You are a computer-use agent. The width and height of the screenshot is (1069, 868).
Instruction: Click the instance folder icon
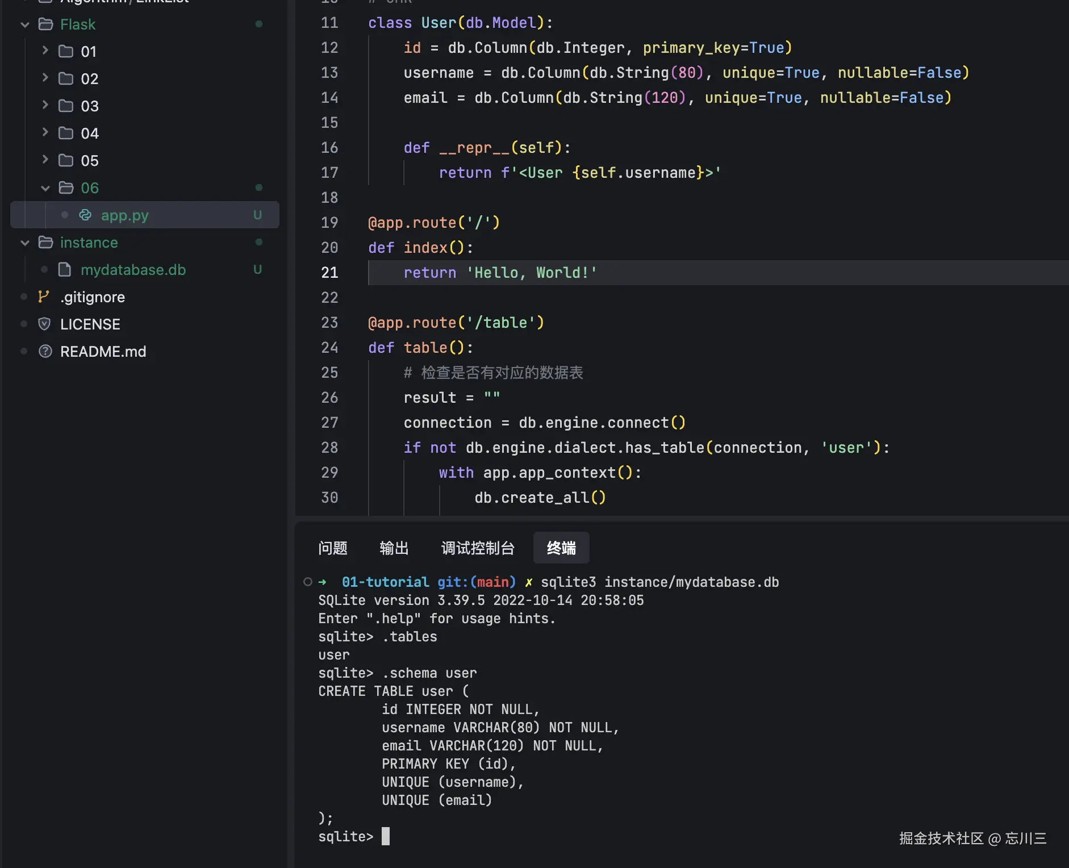pyautogui.click(x=45, y=242)
